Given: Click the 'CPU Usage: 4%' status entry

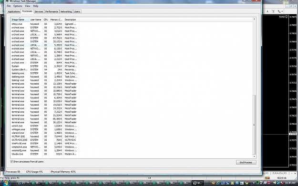Looking at the screenshot, I should click(34, 172).
